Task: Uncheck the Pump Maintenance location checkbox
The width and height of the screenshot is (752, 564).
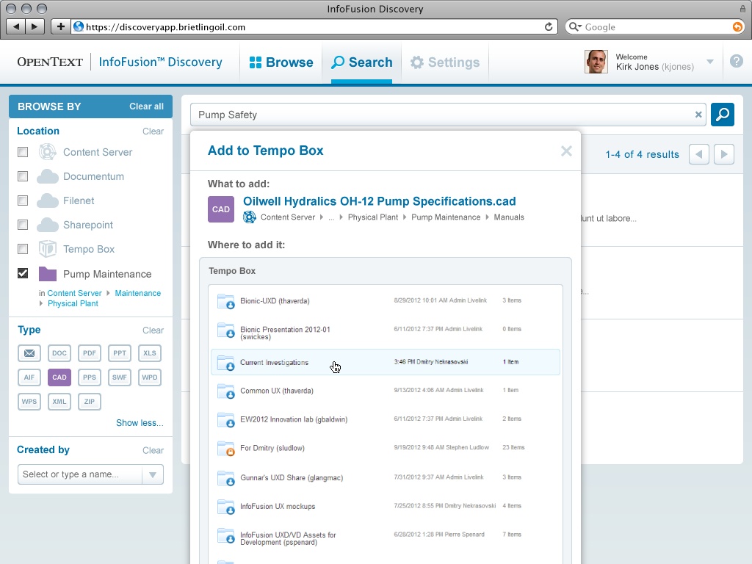Action: point(23,273)
